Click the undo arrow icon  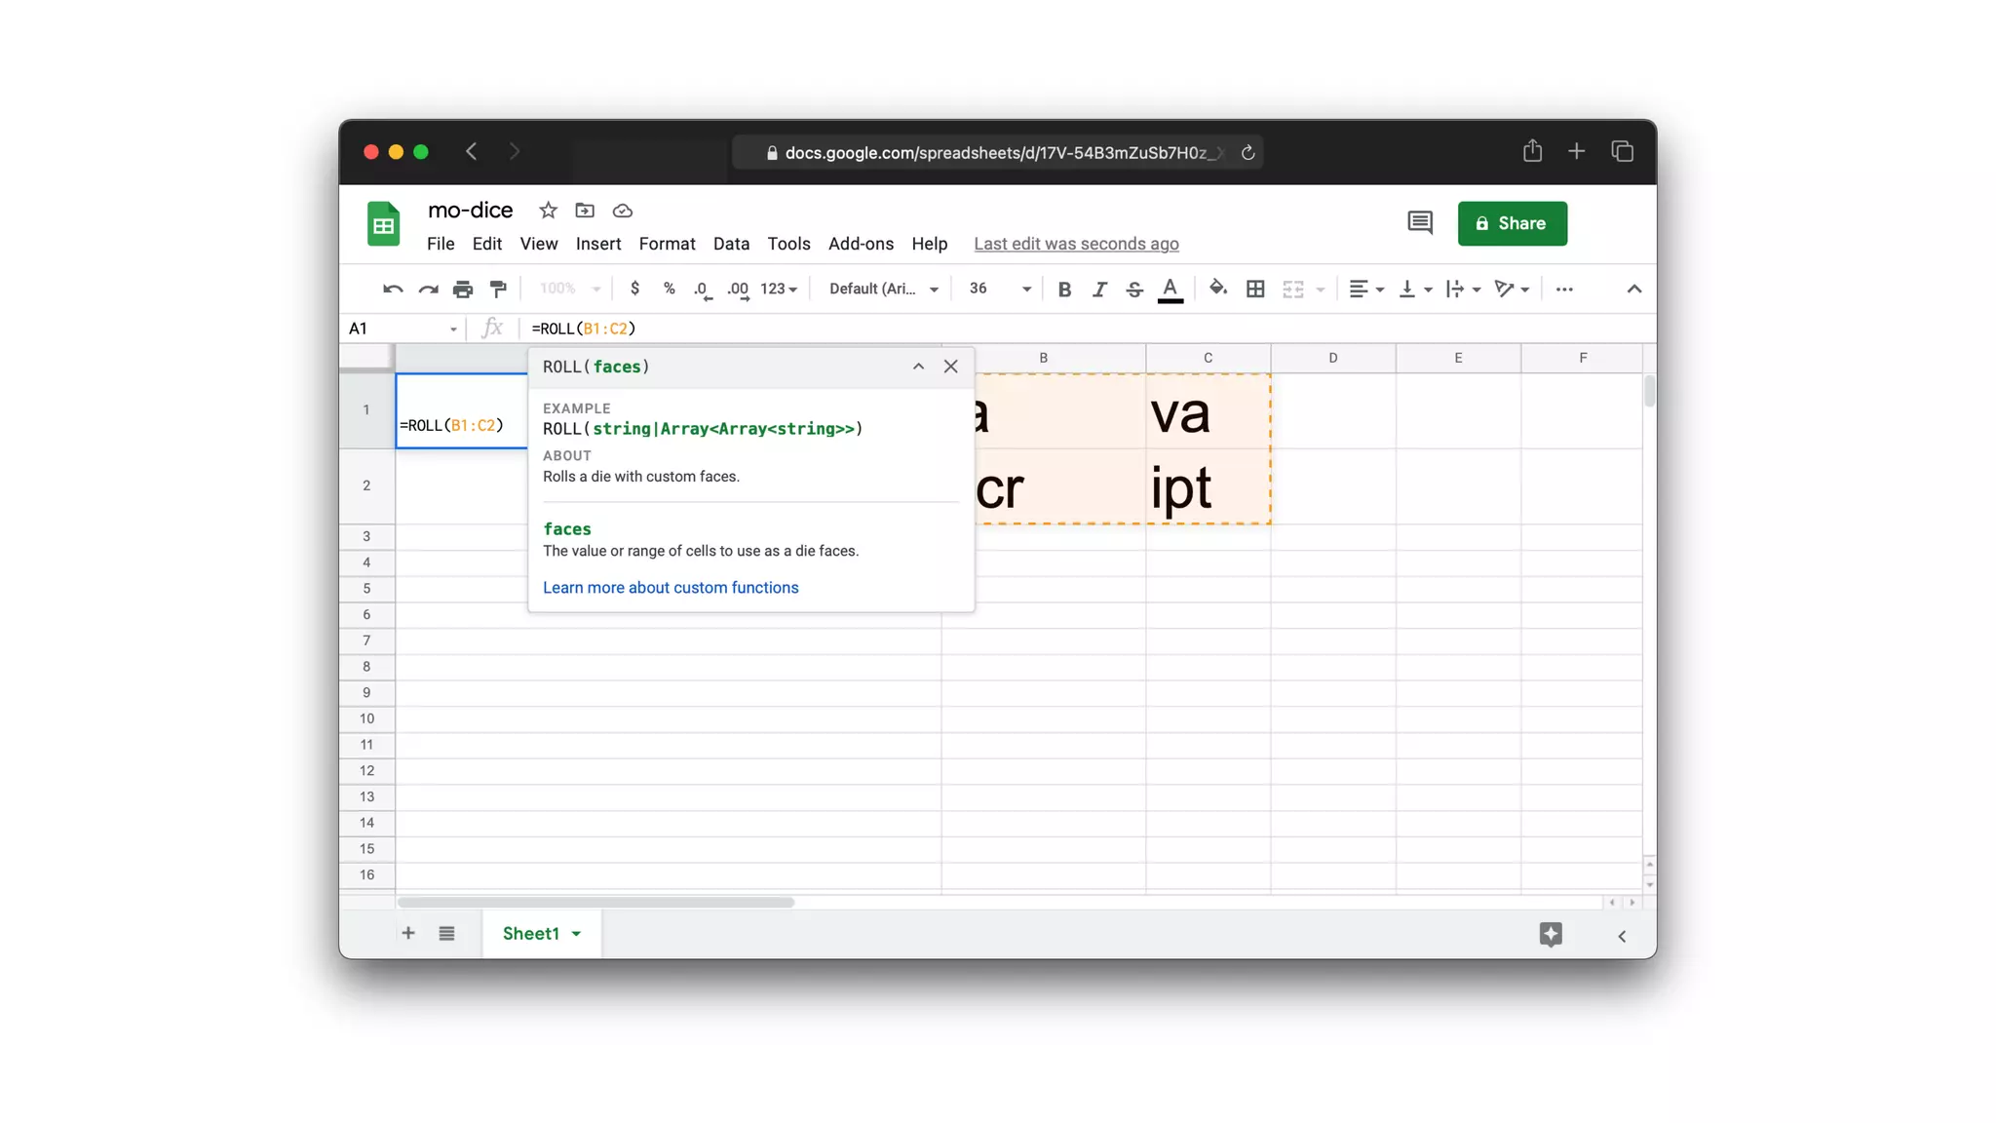point(392,289)
